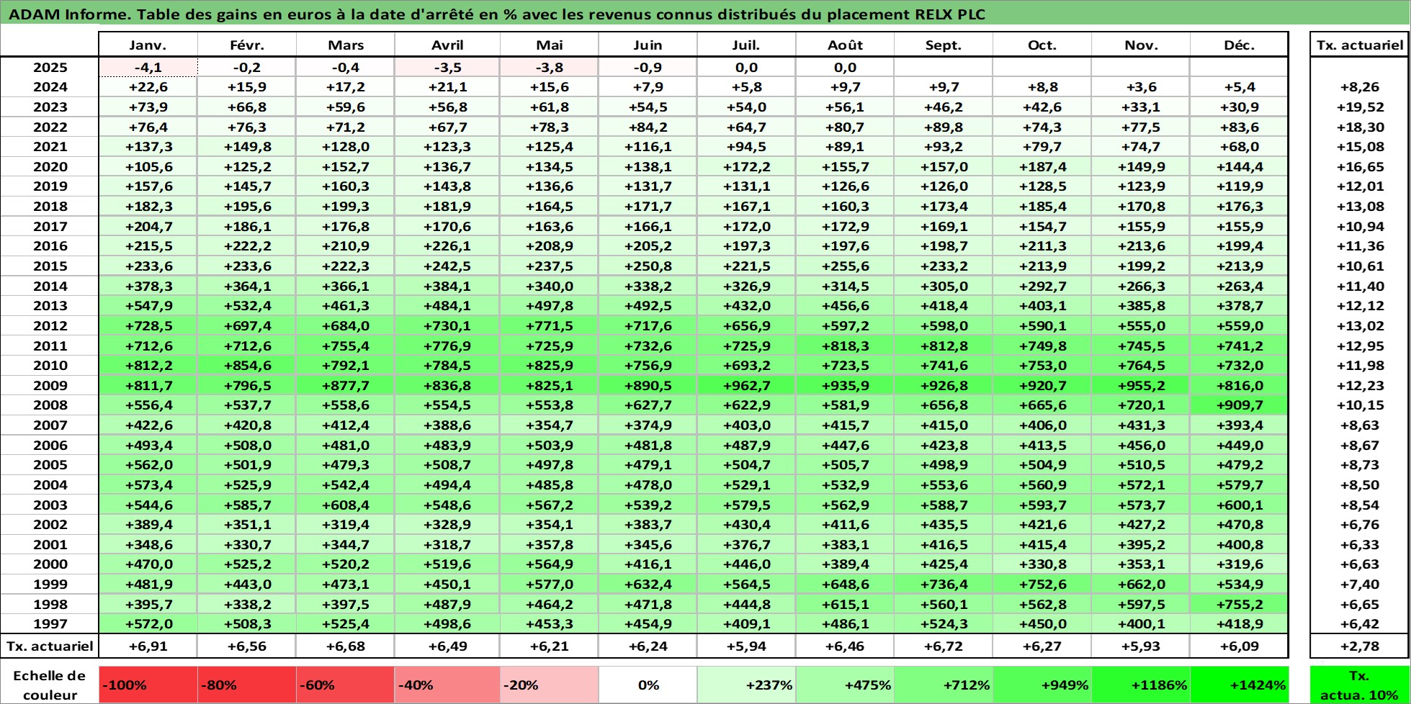Click the 'Tx. actua. 10%' green box
The image size is (1411, 704).
point(1359,685)
